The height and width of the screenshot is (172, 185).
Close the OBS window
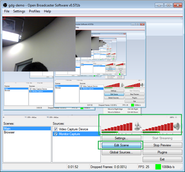click(x=178, y=5)
